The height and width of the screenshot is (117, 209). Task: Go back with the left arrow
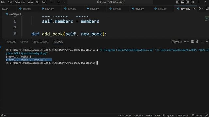(58, 2)
